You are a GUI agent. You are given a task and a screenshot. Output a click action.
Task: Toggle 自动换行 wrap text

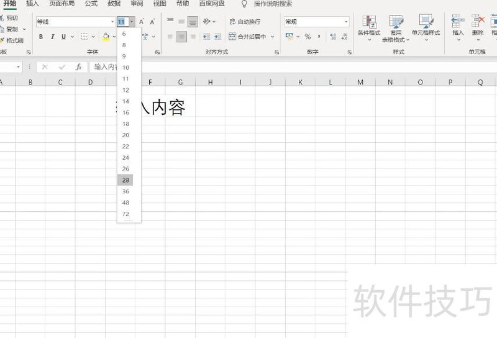point(245,22)
